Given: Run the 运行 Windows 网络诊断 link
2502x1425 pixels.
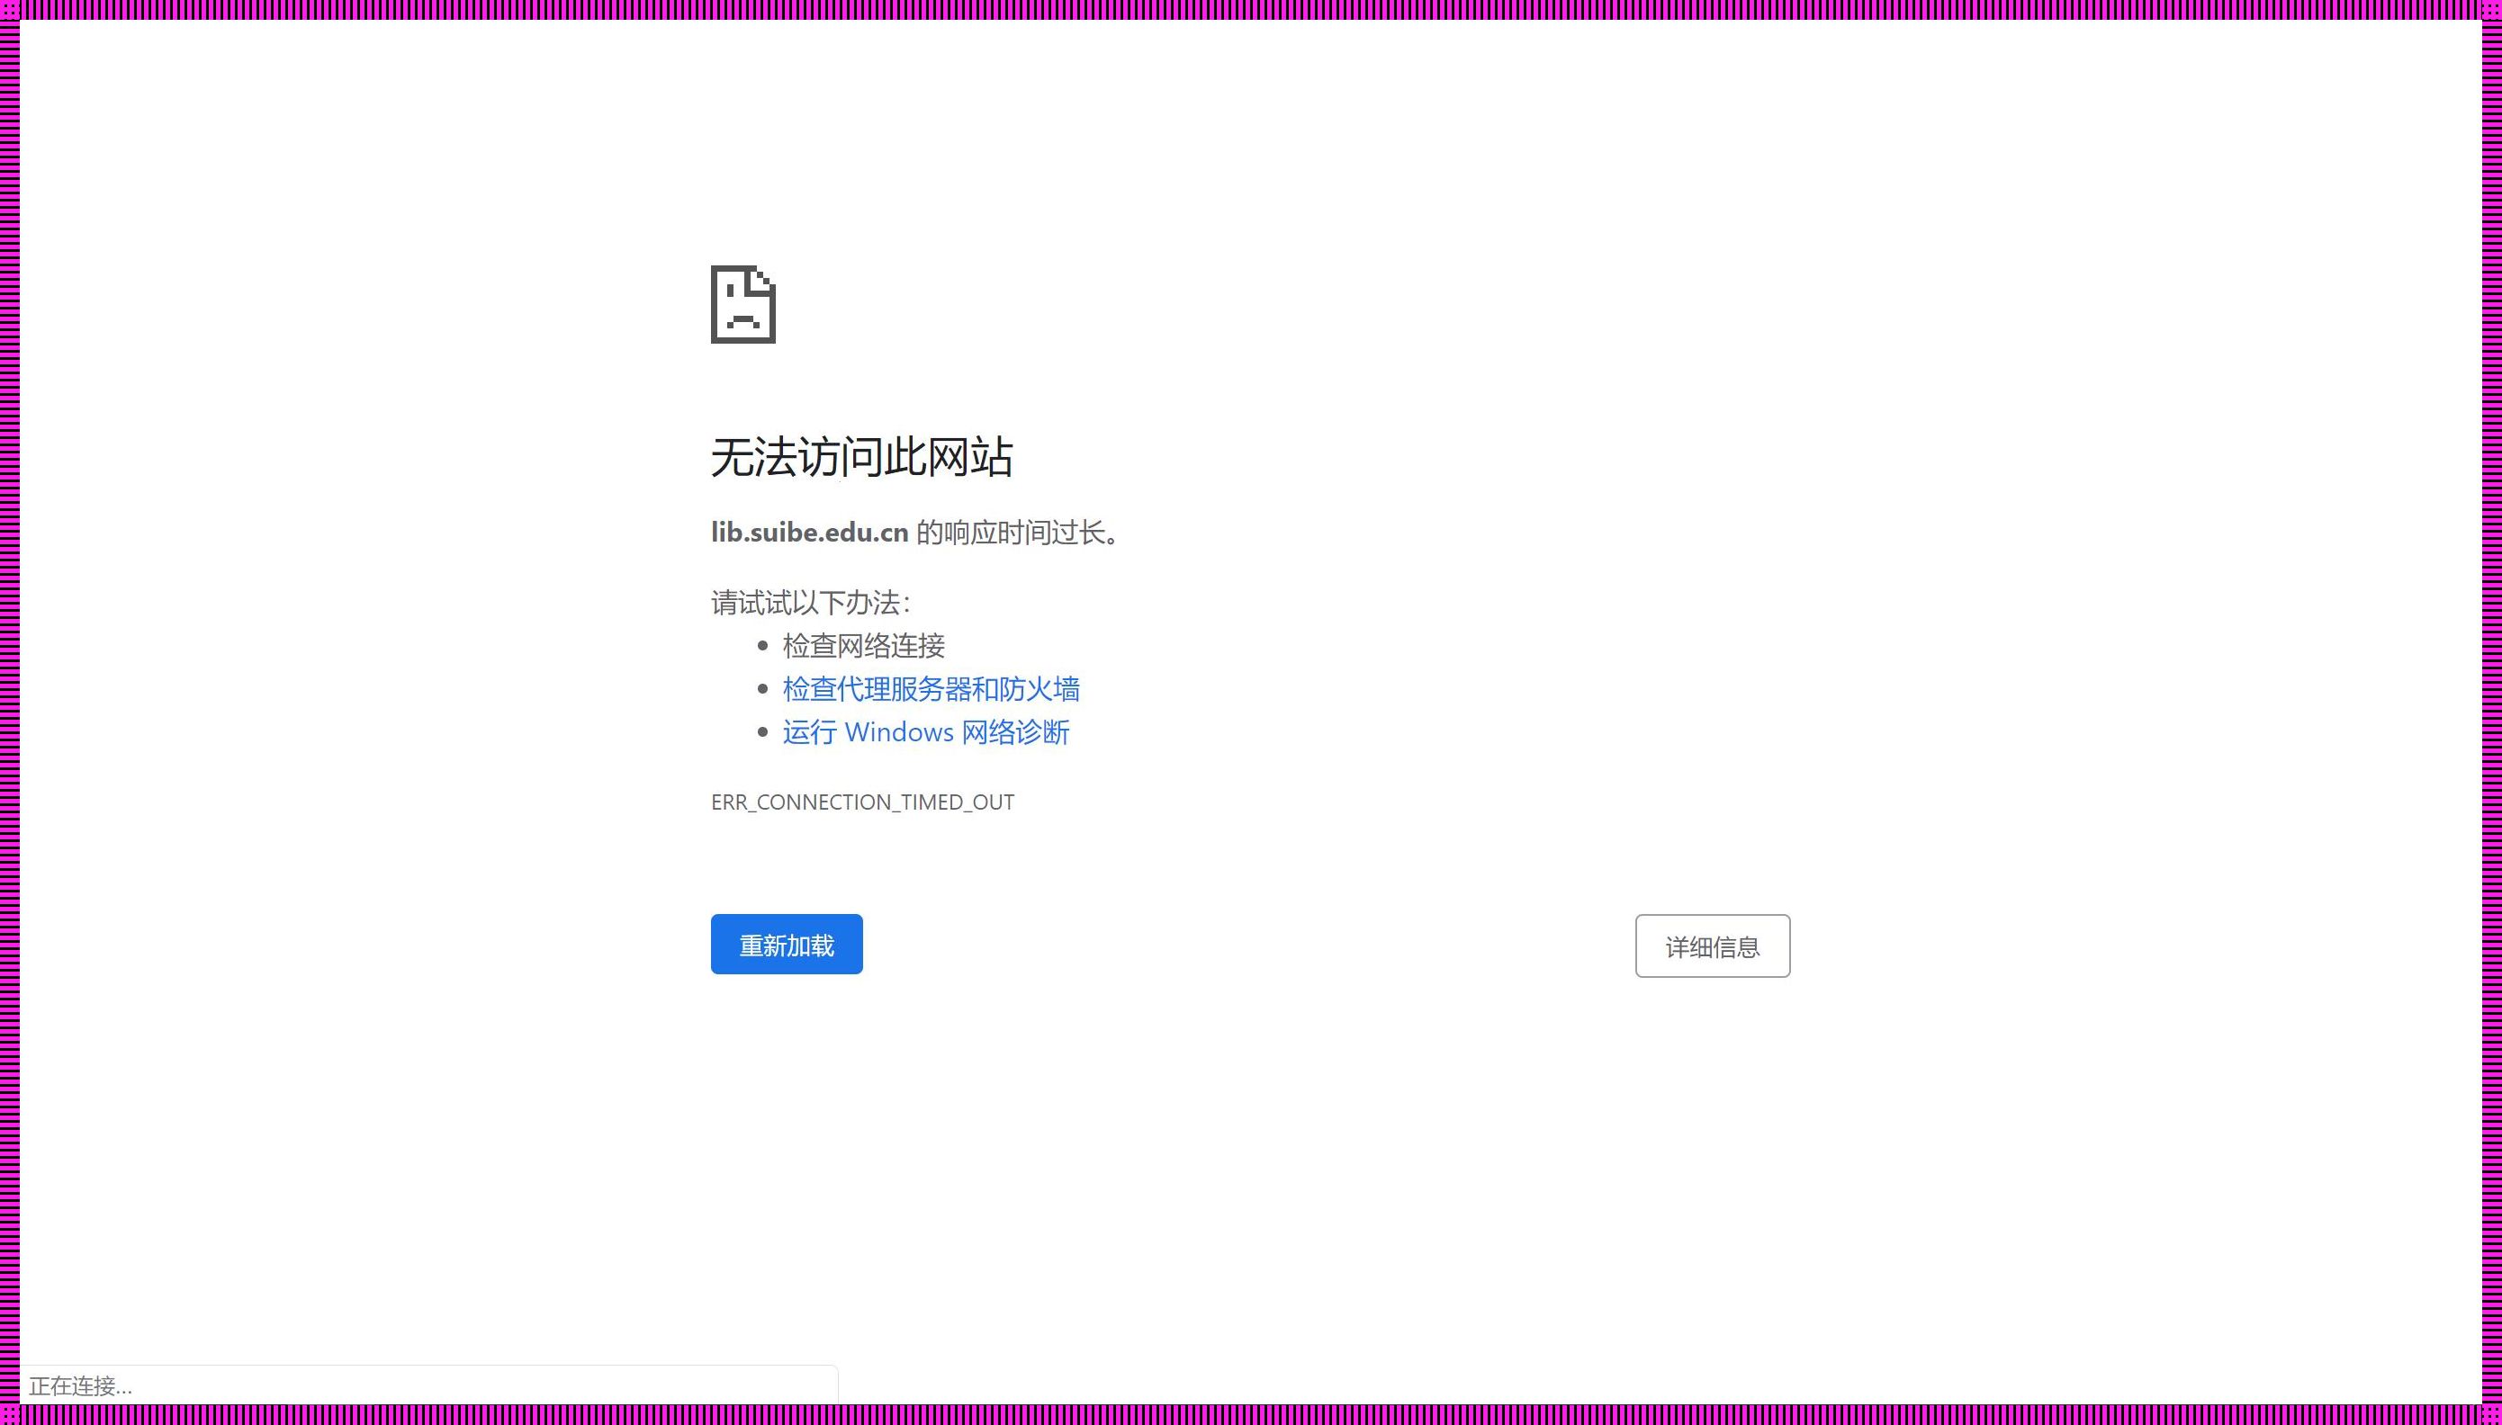Looking at the screenshot, I should pos(925,732).
